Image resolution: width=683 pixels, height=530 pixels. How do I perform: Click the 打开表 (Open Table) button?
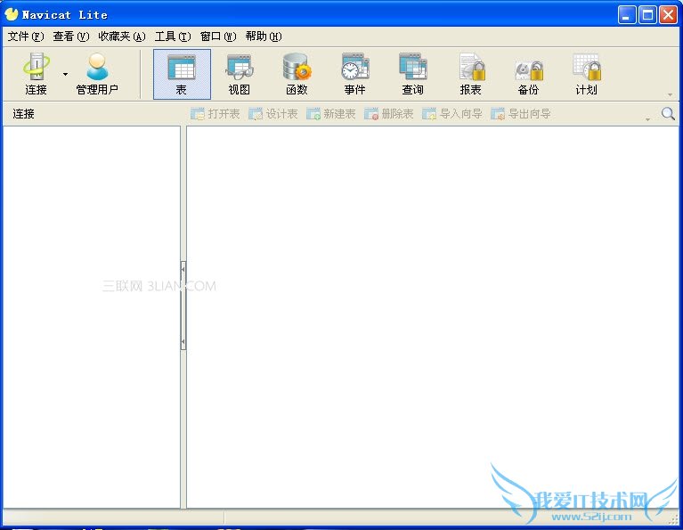pyautogui.click(x=215, y=114)
